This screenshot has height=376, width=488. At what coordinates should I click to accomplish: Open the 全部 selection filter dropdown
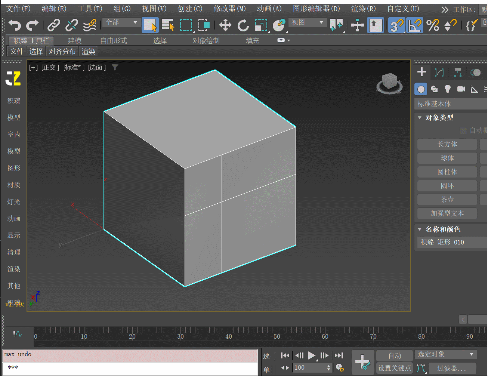tap(121, 22)
